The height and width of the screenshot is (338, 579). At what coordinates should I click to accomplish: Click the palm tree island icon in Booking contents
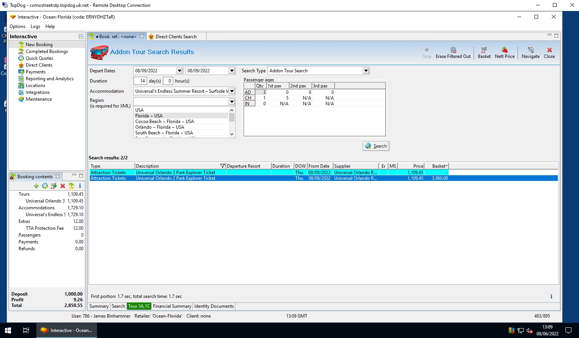point(71,186)
